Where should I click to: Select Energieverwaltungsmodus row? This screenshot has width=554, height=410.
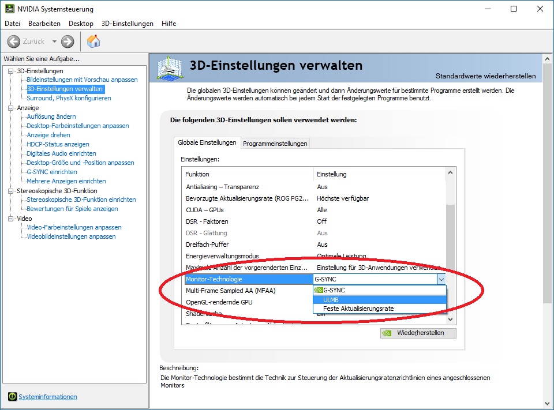[x=315, y=256]
